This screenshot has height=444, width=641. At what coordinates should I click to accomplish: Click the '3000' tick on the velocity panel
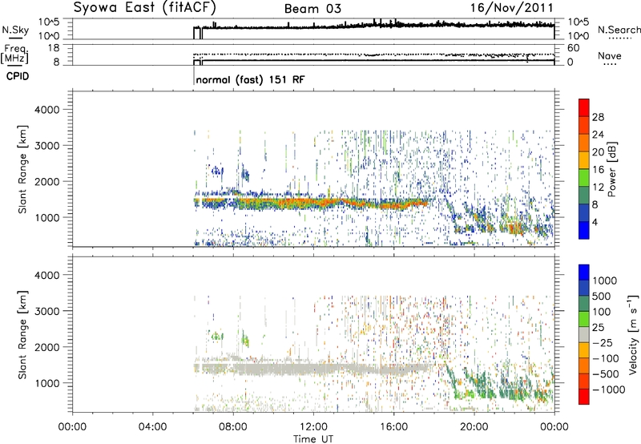[46, 311]
